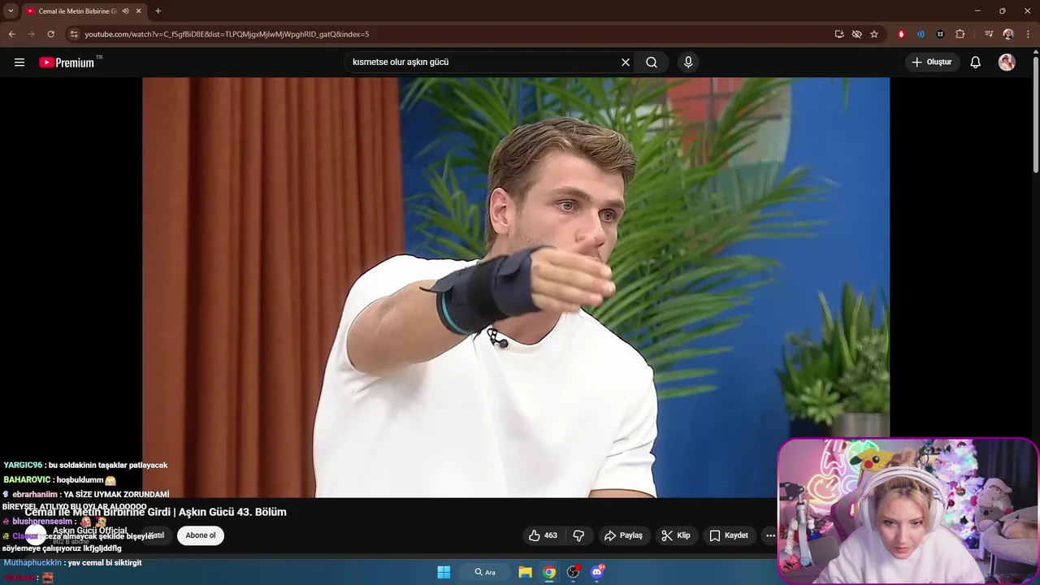Open more actions three-dot menu
Screen dimensions: 1040x585
coord(770,535)
